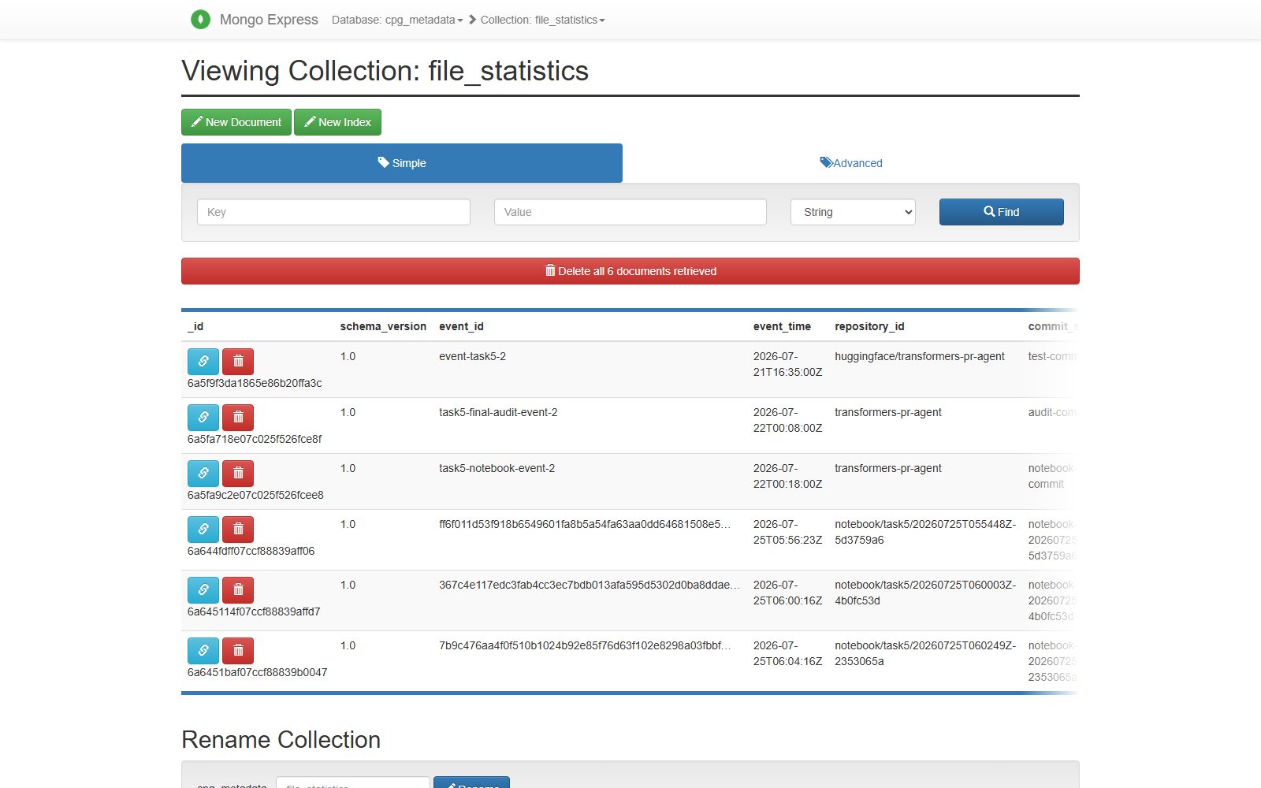The image size is (1261, 788).
Task: Click Delete all 6 documents retrieved
Action: 630,271
